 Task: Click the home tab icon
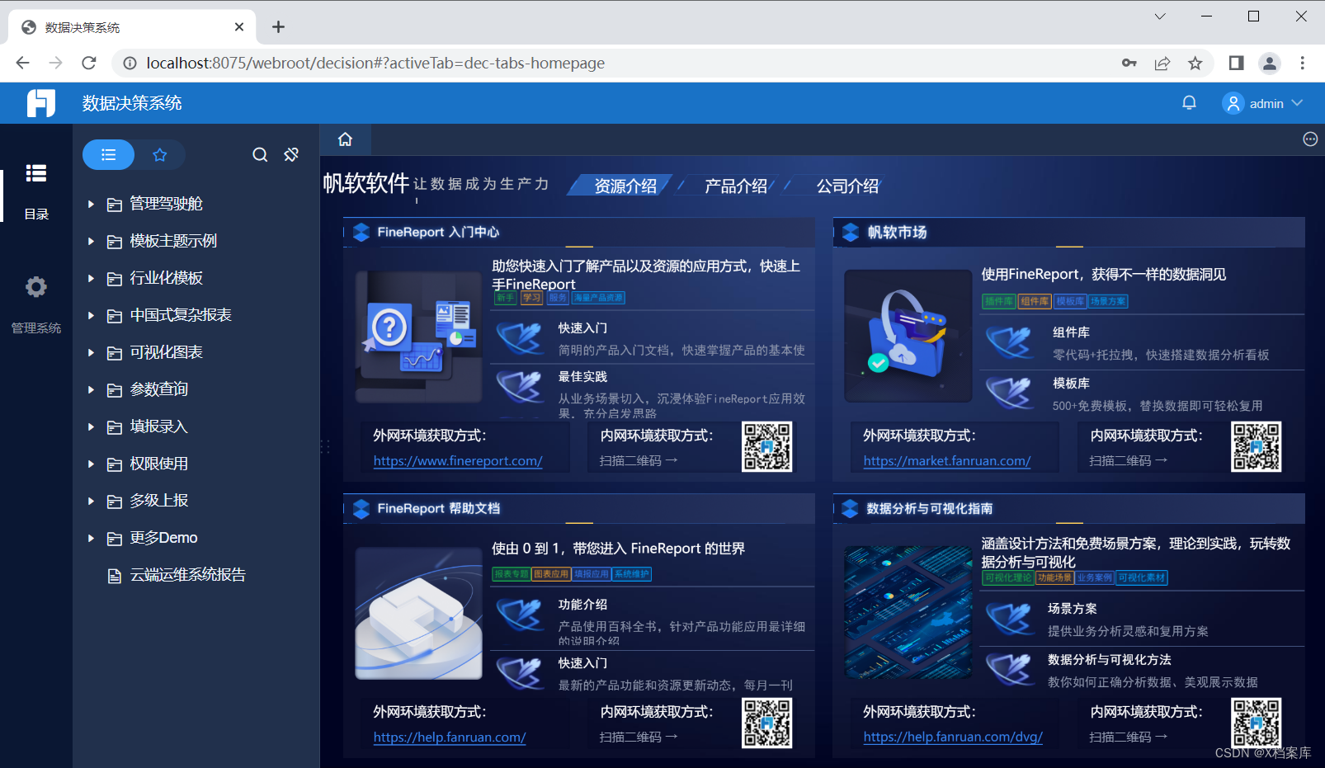coord(345,139)
